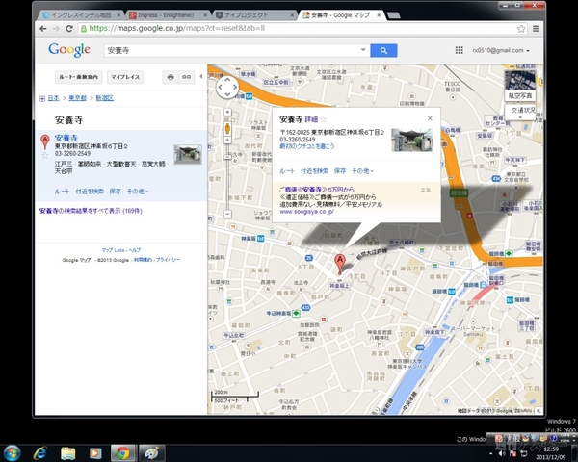
Task: Close the 安養寺 info popup
Action: [x=430, y=118]
